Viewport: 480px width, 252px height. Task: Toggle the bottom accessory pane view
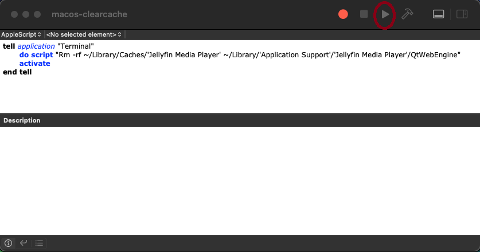tap(439, 14)
